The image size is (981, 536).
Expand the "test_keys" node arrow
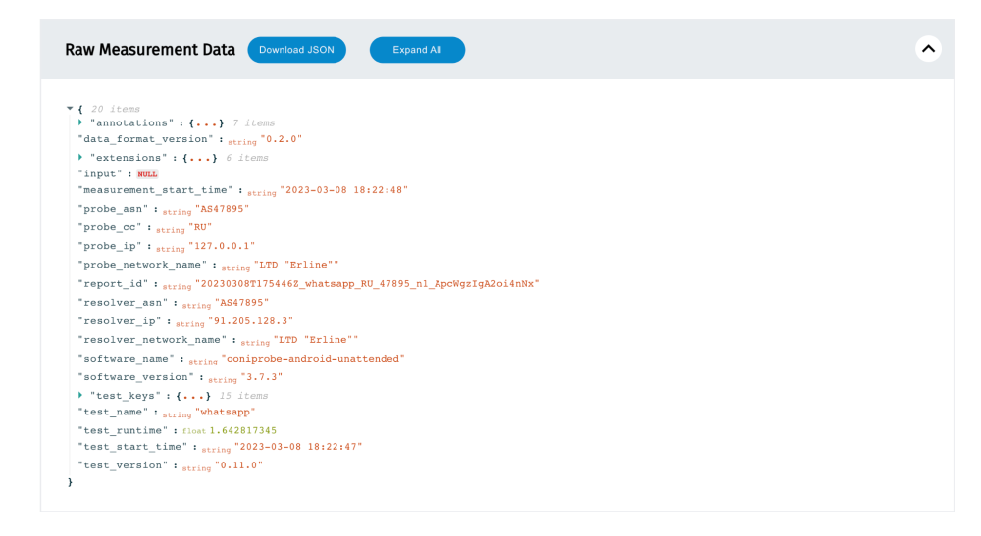(80, 396)
